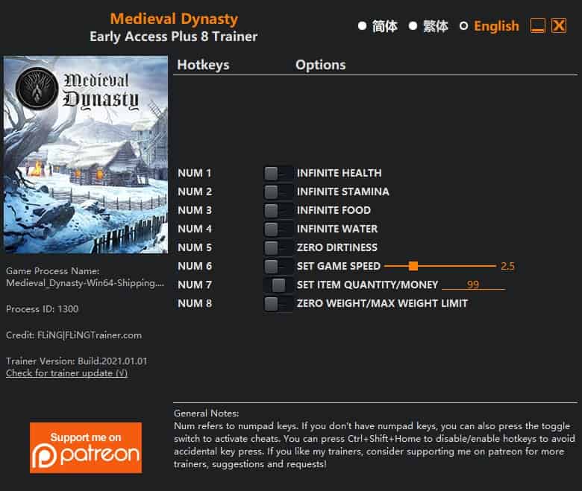Toggle the Infinite Water option
The width and height of the screenshot is (582, 491).
point(278,229)
